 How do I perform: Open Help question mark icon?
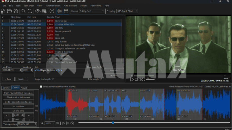coord(52,11)
